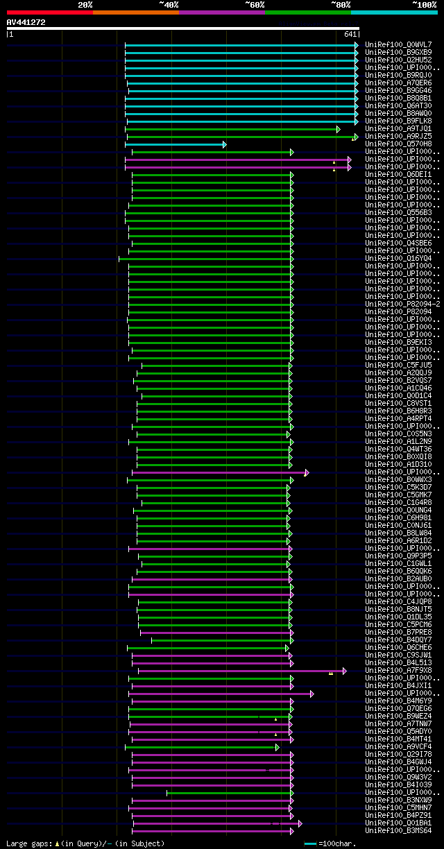444x849 pixels.
Task: Open hit UniRef100_Q2HU52
Action: pyautogui.click(x=398, y=60)
